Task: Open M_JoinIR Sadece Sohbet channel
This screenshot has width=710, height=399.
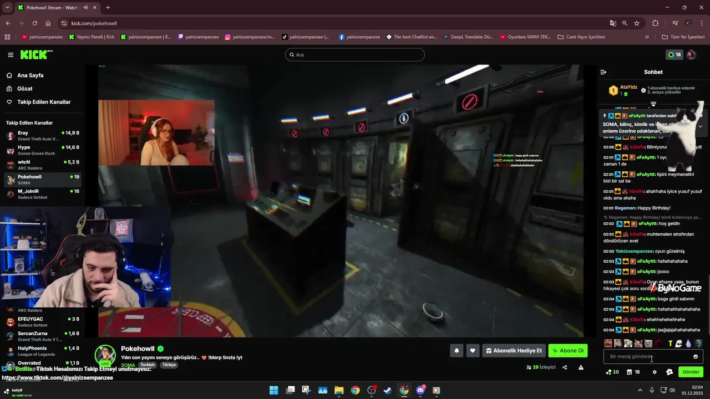Action: click(43, 194)
